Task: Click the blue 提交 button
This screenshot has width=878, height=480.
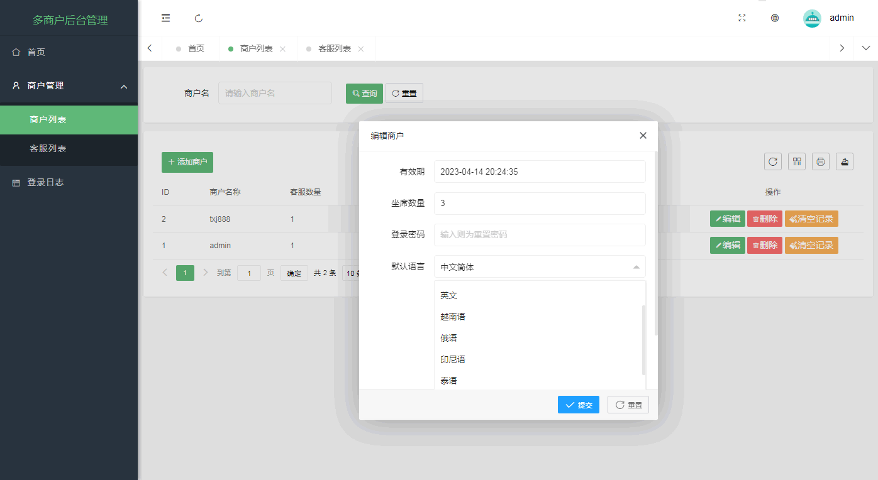Action: tap(578, 405)
